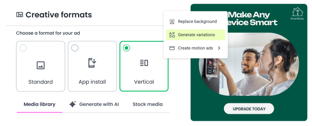Expand the Create motion ads submenu arrow
Screen dimensions: 312x126
[219, 48]
